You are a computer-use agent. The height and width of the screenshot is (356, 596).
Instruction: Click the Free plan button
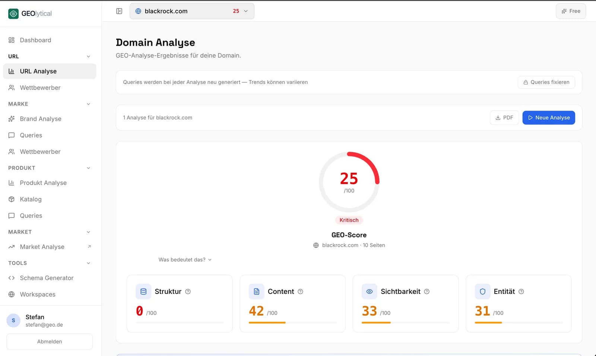pyautogui.click(x=571, y=11)
